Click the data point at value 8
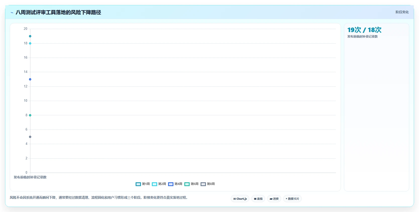Viewport: 419px width, 212px height. [x=30, y=115]
